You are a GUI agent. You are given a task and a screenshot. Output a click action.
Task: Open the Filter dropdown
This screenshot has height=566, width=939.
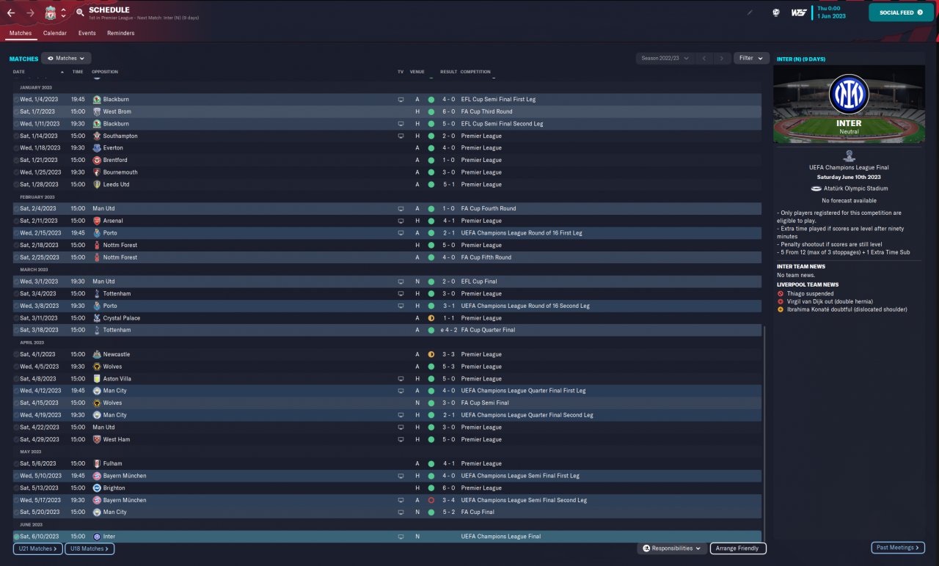pos(750,58)
